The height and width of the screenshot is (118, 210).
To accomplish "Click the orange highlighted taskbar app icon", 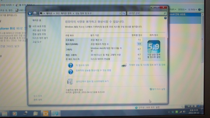I will (45, 114).
